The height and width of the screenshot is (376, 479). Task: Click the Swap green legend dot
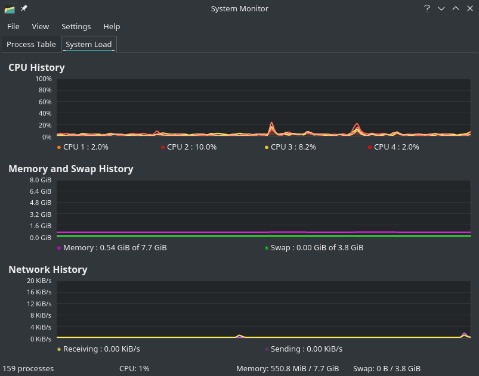click(x=267, y=248)
